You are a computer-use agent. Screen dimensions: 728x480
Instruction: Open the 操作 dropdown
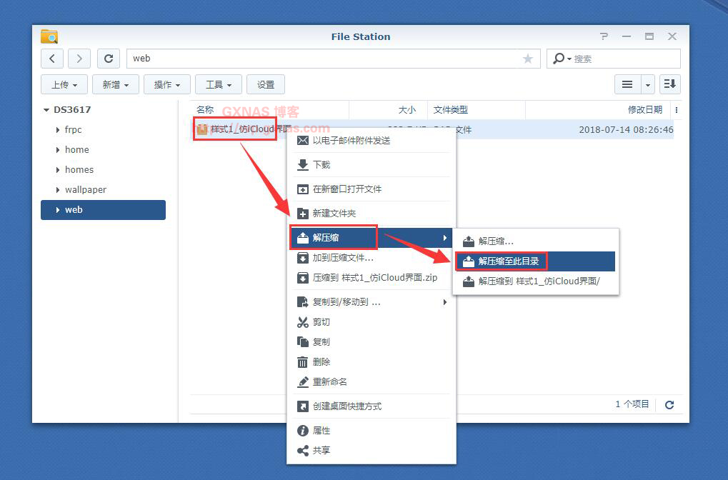(167, 84)
